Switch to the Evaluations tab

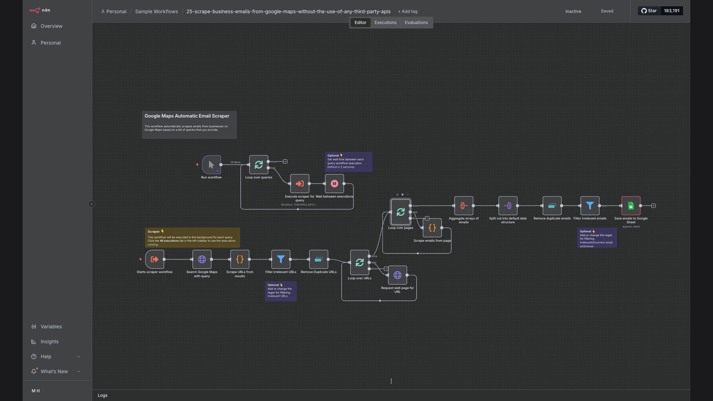[x=416, y=23]
